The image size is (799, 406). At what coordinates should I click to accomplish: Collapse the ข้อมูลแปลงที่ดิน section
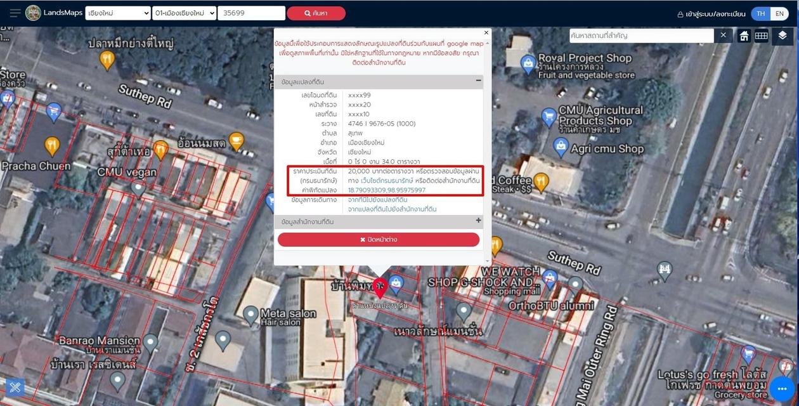479,81
